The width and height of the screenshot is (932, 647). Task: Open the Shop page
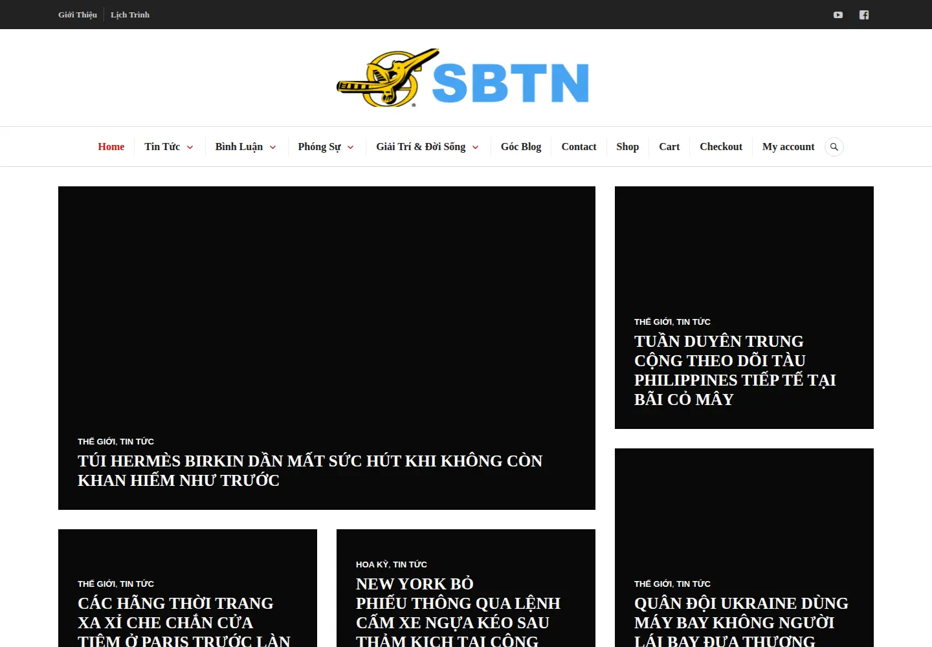627,147
